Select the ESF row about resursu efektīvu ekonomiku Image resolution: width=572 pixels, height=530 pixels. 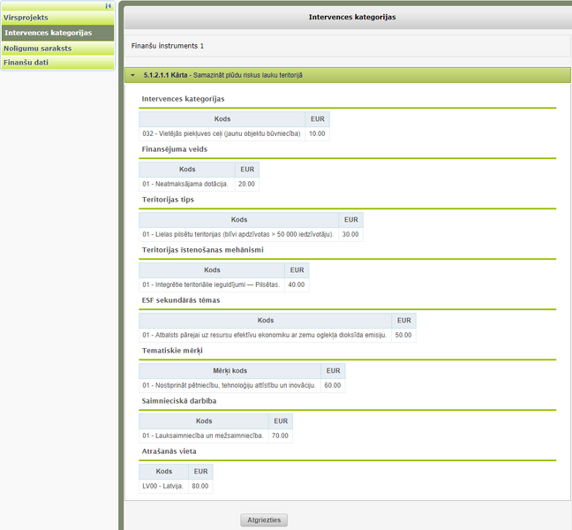pos(277,335)
